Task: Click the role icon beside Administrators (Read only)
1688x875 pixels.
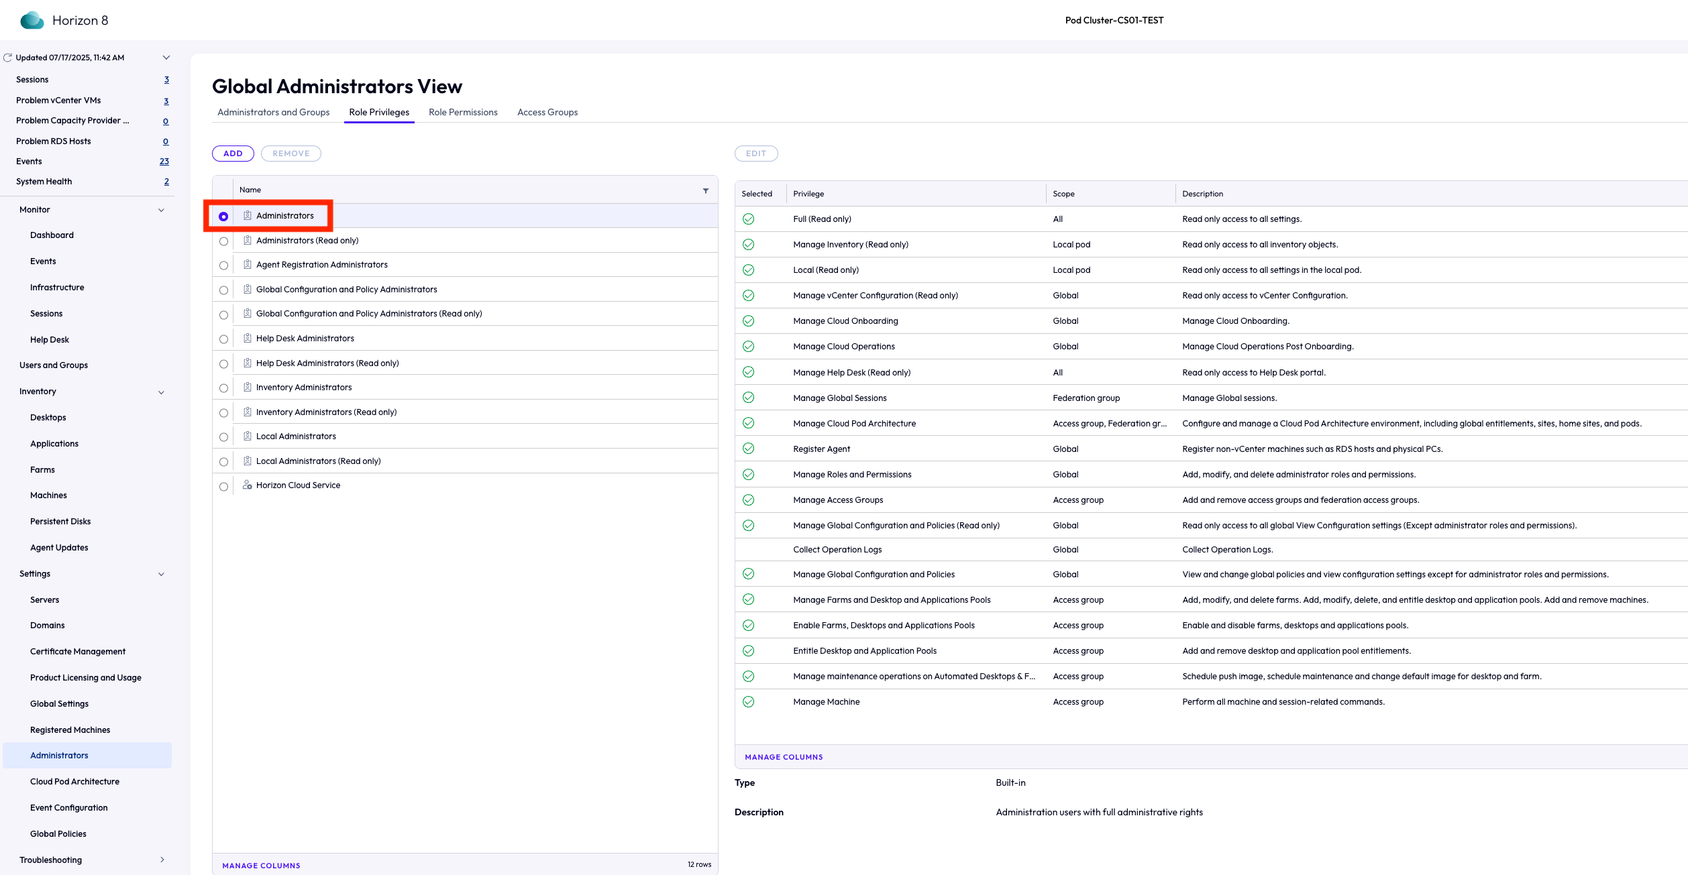Action: (x=247, y=240)
